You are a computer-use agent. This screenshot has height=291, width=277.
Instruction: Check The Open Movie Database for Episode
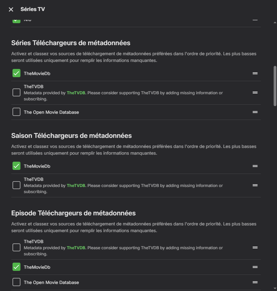click(16, 282)
